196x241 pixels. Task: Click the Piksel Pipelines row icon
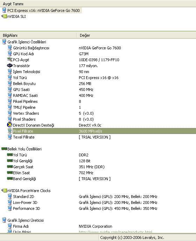coord(9,101)
